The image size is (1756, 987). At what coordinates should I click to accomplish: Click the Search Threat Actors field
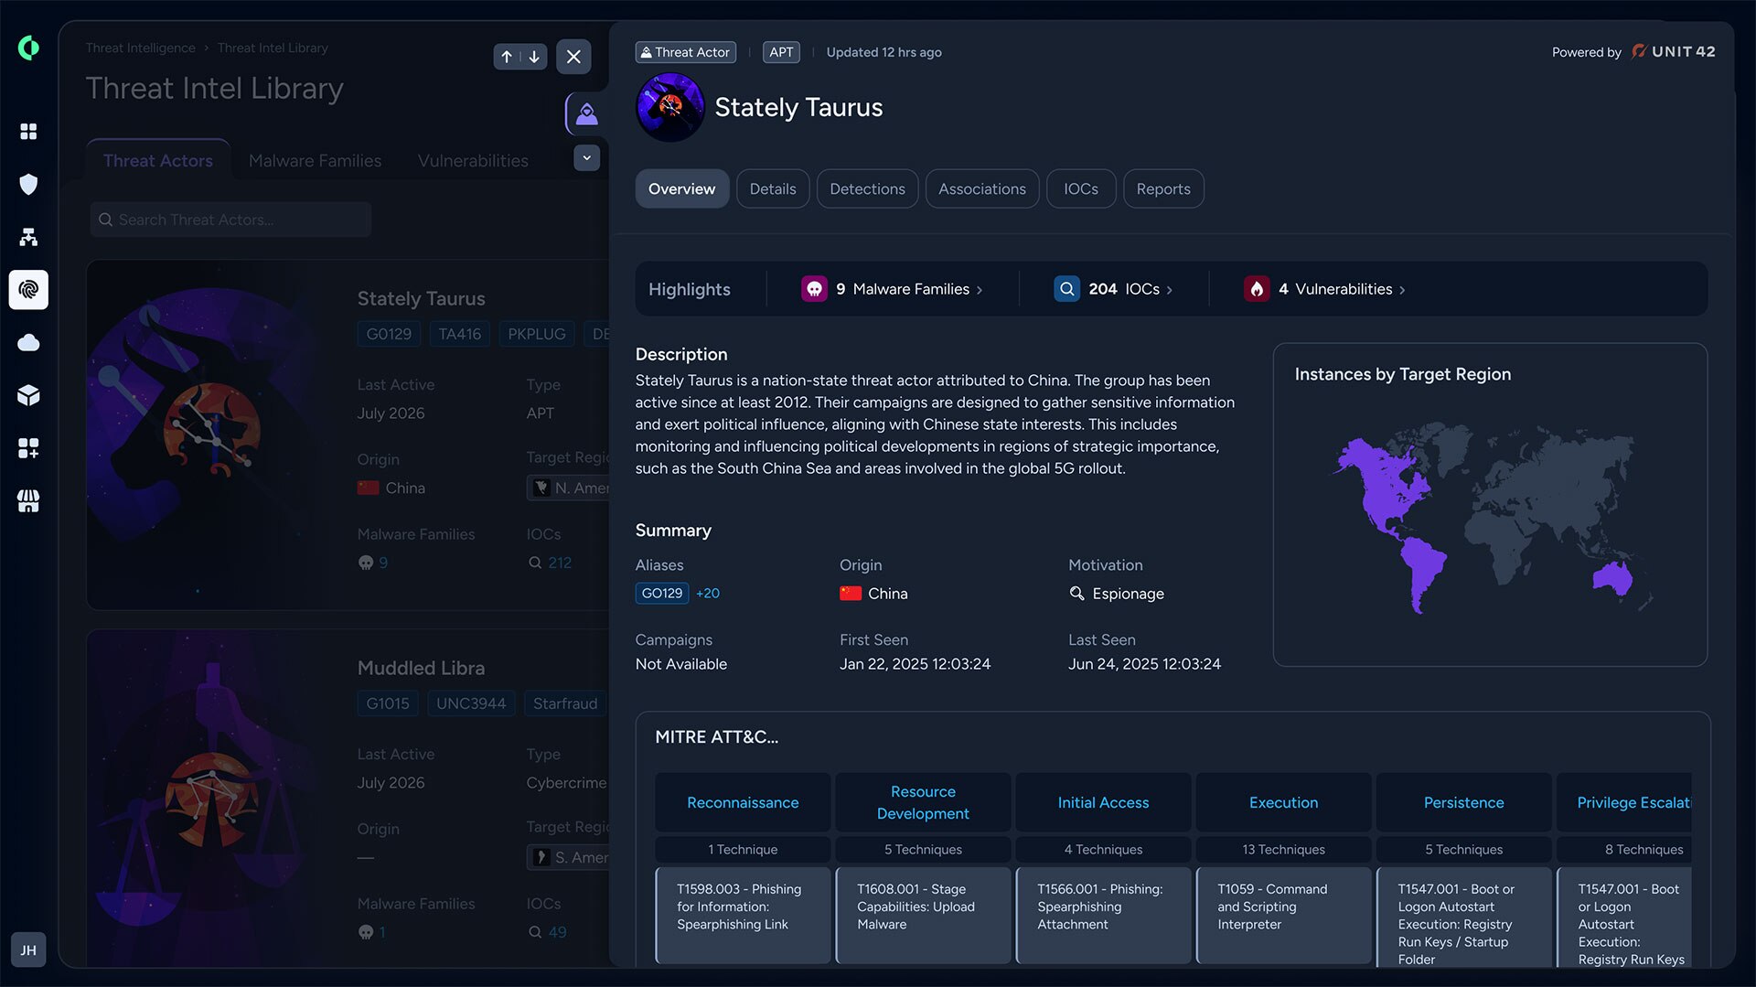pyautogui.click(x=230, y=220)
